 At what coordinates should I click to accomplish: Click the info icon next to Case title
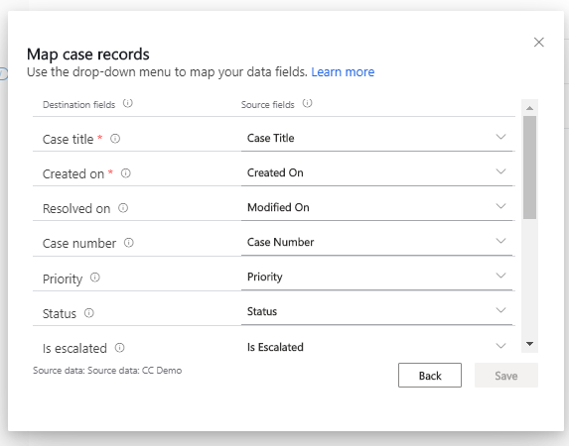[115, 139]
